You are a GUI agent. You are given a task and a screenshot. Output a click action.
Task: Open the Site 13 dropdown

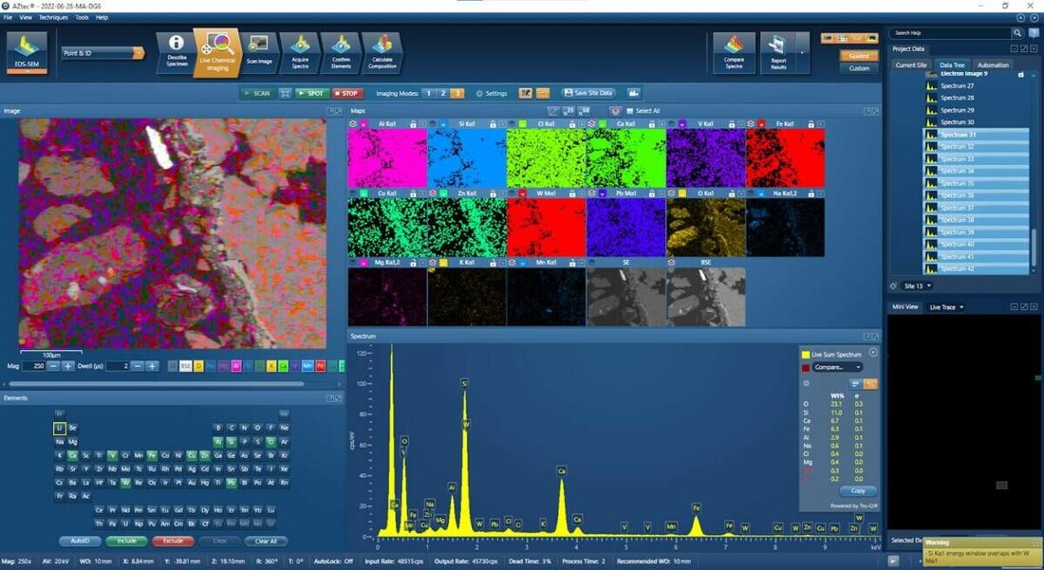[x=917, y=285]
